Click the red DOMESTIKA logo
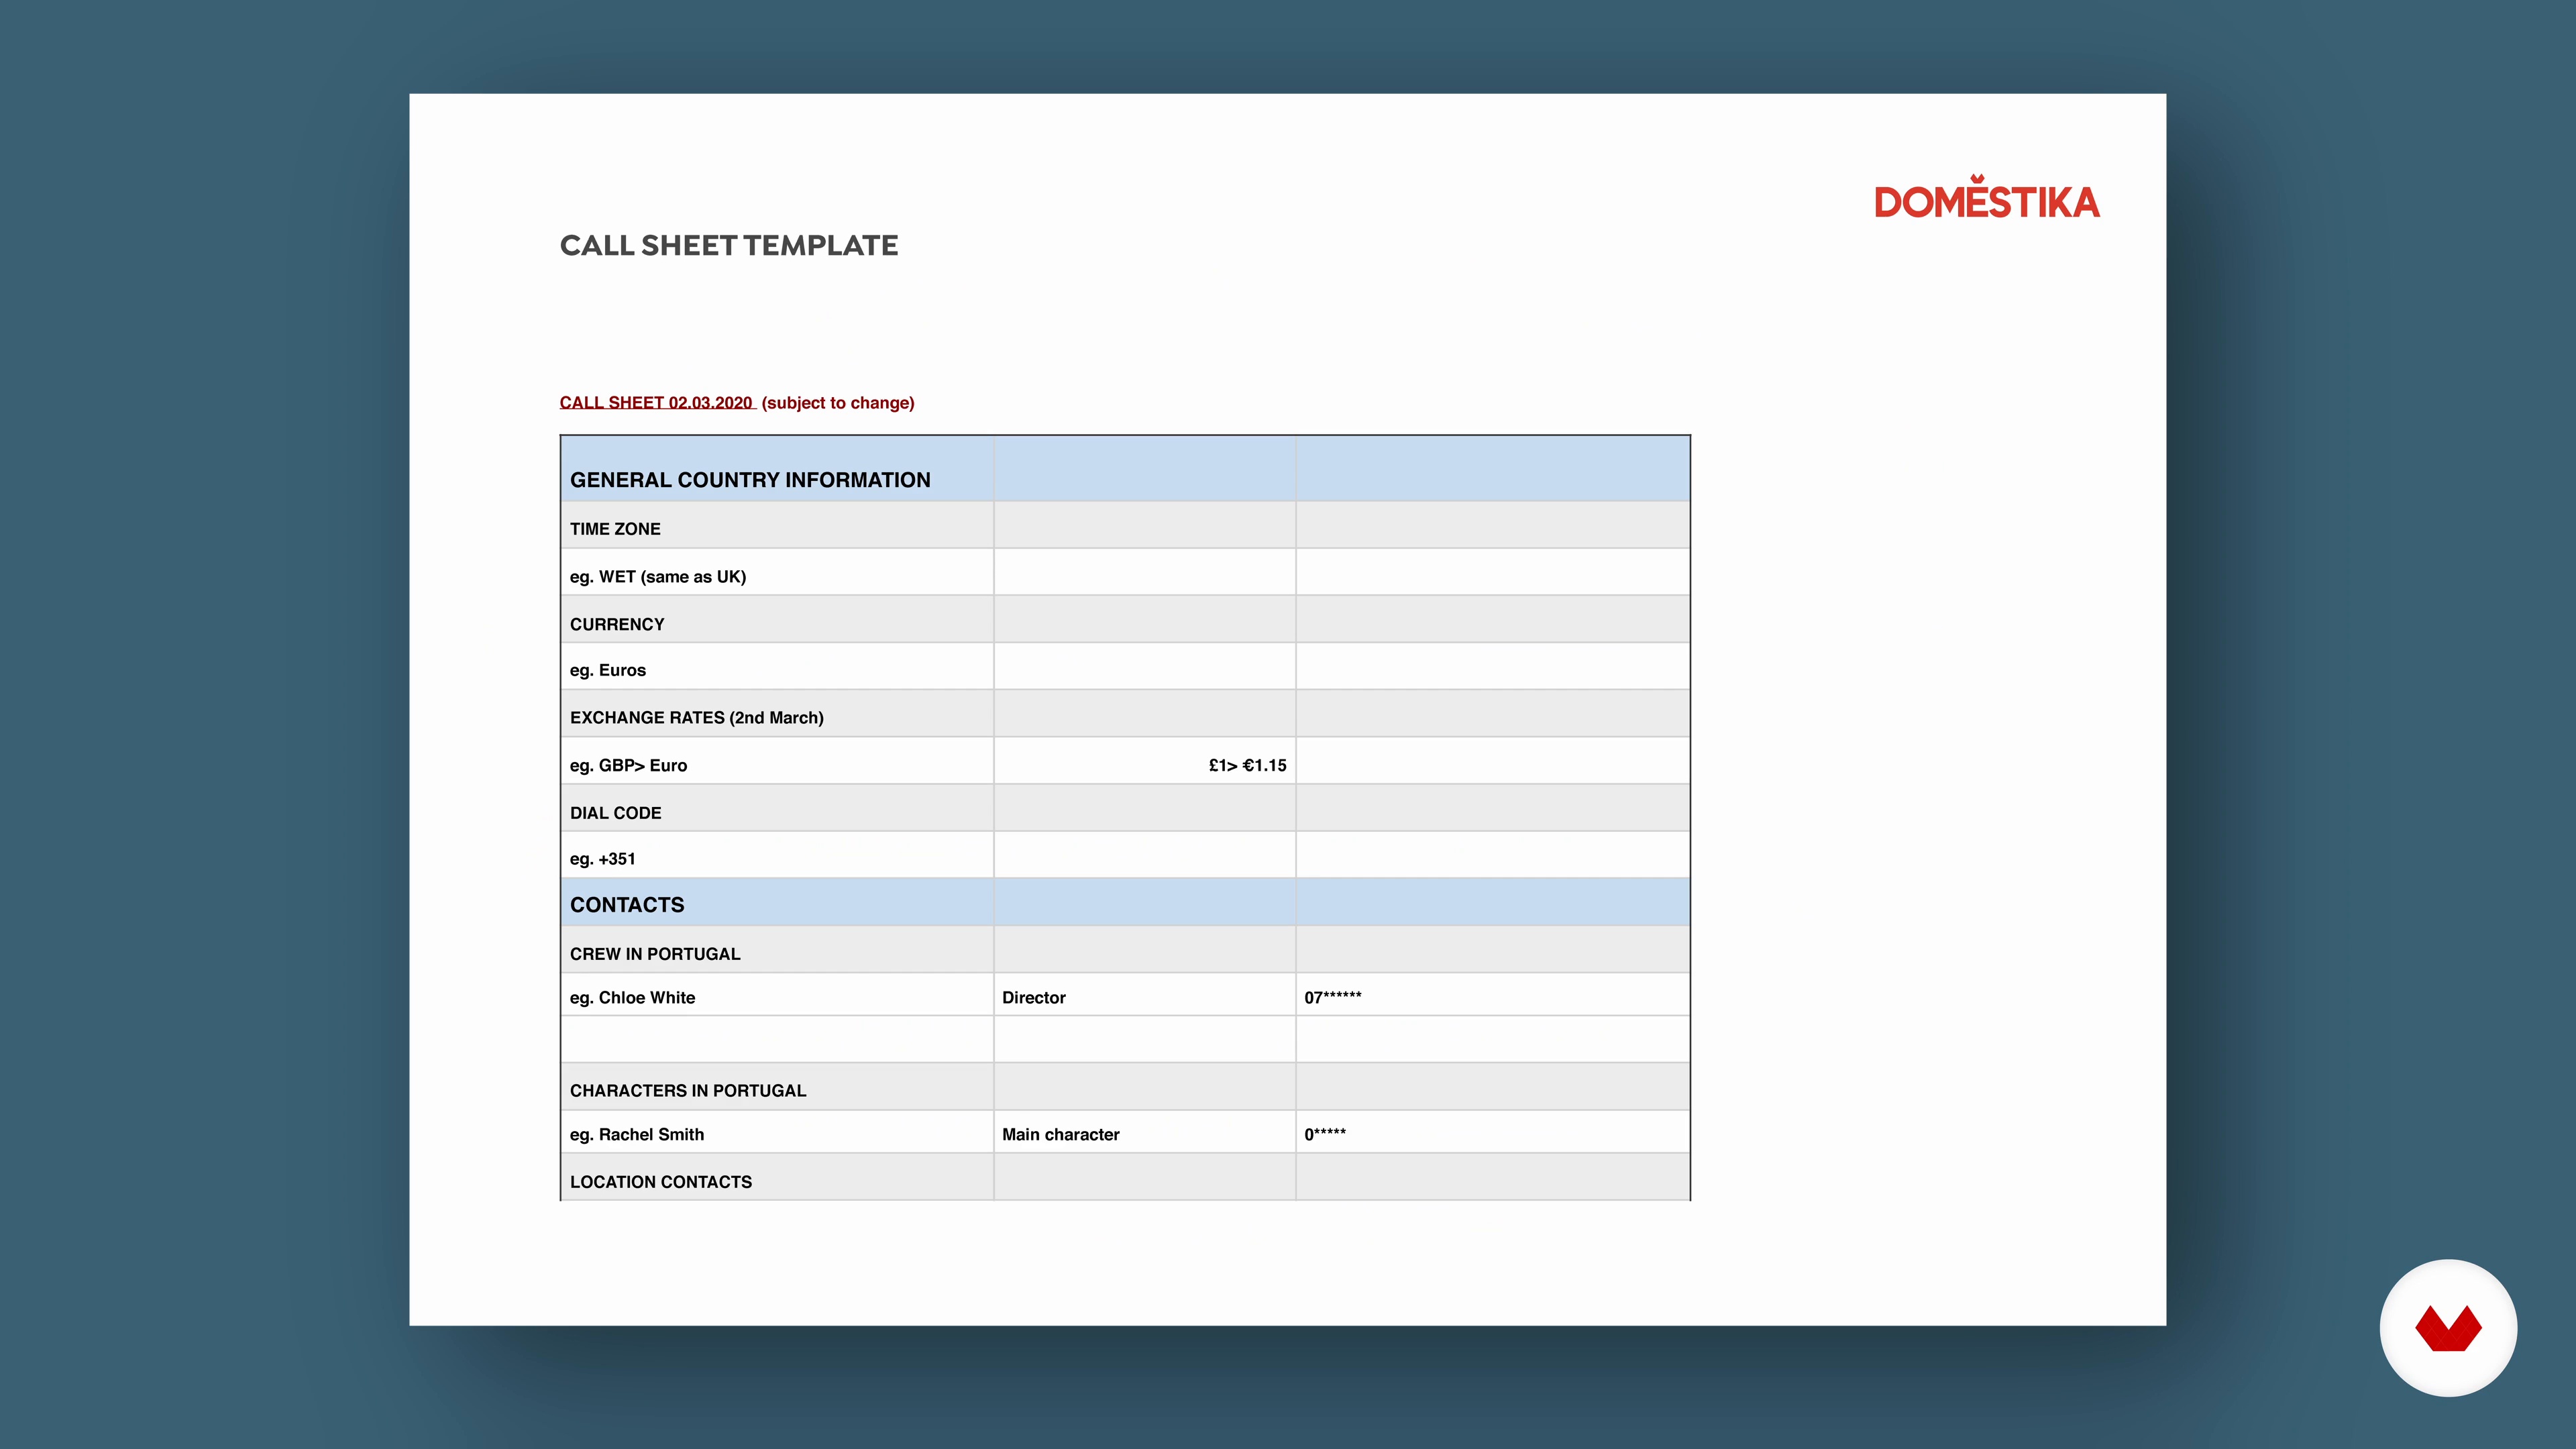 click(1986, 197)
